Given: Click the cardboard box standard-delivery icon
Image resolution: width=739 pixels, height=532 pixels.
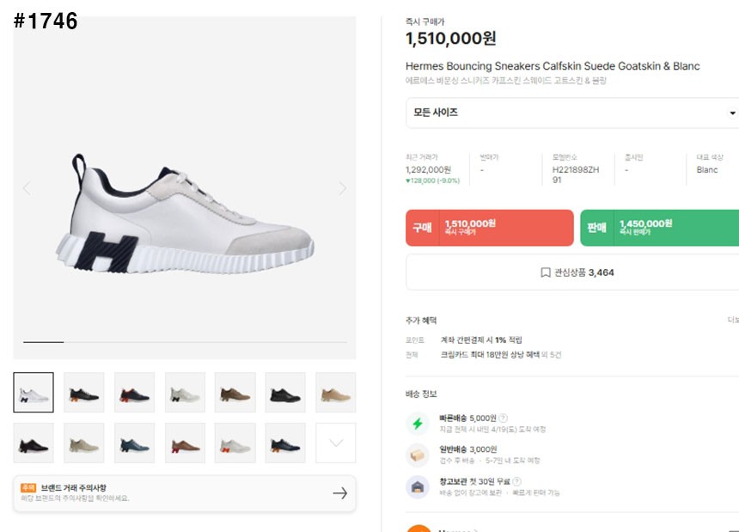Looking at the screenshot, I should tap(418, 455).
